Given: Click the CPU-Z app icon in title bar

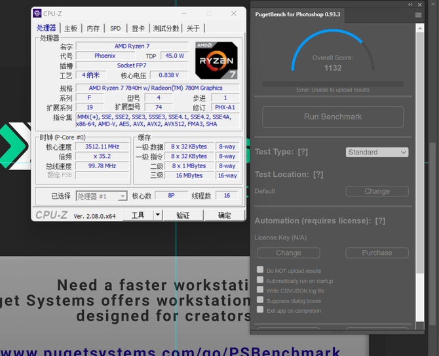Looking at the screenshot, I should tap(37, 13).
